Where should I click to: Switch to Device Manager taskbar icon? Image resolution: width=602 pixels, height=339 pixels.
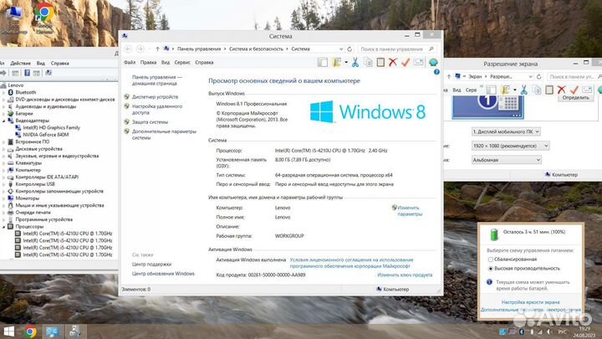click(75, 331)
